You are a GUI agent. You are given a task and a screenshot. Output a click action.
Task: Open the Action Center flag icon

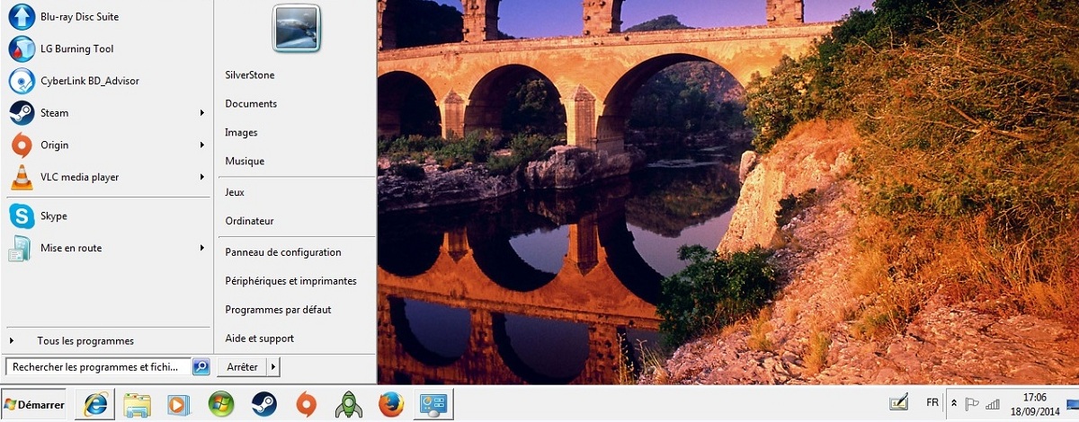(972, 404)
